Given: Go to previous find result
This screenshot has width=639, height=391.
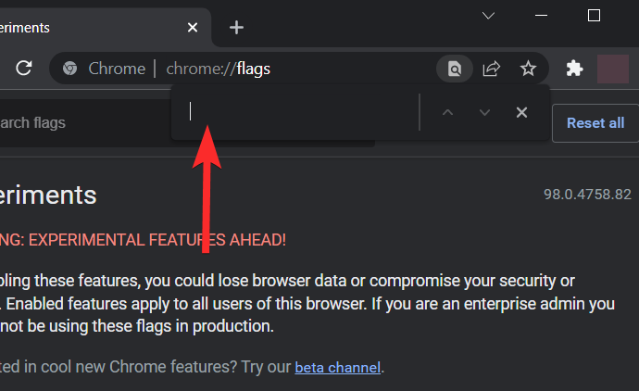Looking at the screenshot, I should (x=448, y=112).
